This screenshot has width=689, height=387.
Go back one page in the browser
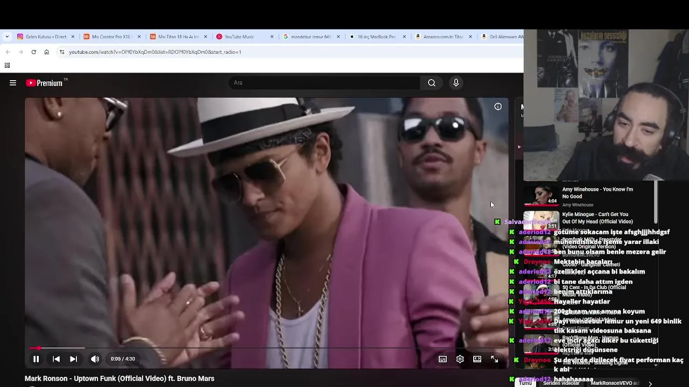pyautogui.click(x=8, y=52)
